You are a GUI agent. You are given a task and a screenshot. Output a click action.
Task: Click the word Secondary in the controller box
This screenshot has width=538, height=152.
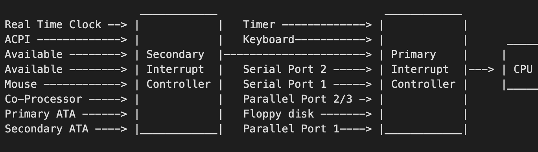(x=175, y=54)
